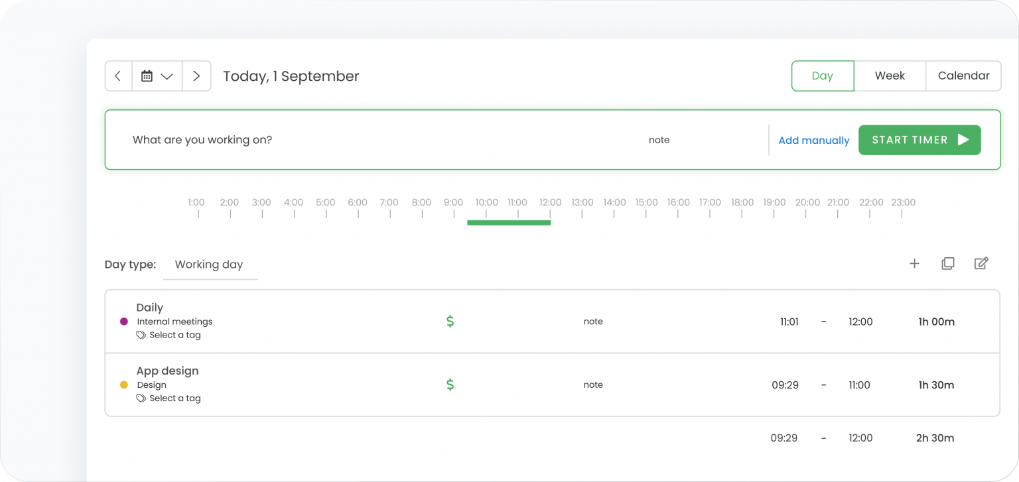Click the dollar icon on App design entry
The width and height of the screenshot is (1019, 482).
450,385
